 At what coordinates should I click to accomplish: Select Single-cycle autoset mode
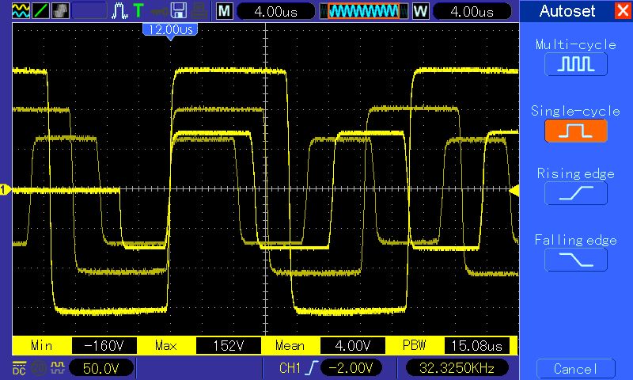pyautogui.click(x=575, y=130)
